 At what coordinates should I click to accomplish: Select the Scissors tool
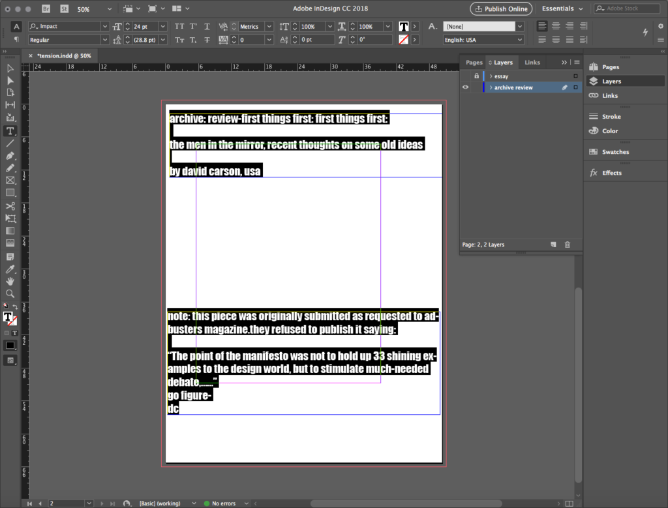pyautogui.click(x=10, y=206)
